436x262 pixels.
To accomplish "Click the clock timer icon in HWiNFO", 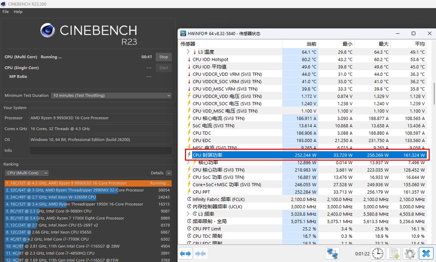I will pos(378,253).
